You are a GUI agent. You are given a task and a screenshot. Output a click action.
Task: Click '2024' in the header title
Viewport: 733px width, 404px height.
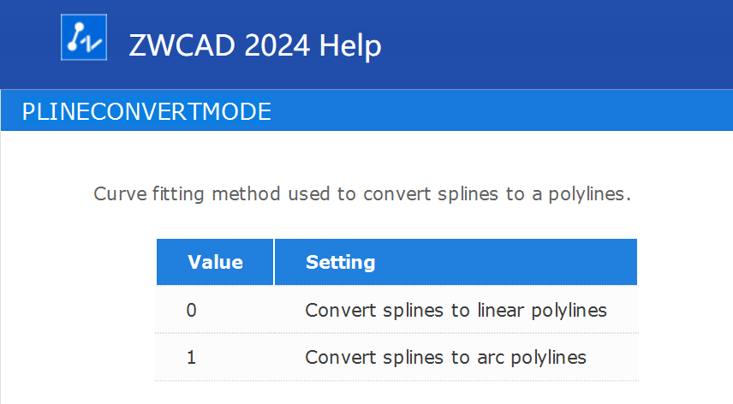[277, 46]
